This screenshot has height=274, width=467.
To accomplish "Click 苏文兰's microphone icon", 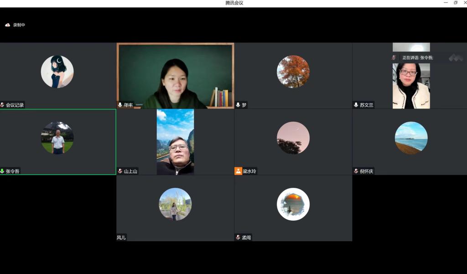I will click(x=356, y=105).
